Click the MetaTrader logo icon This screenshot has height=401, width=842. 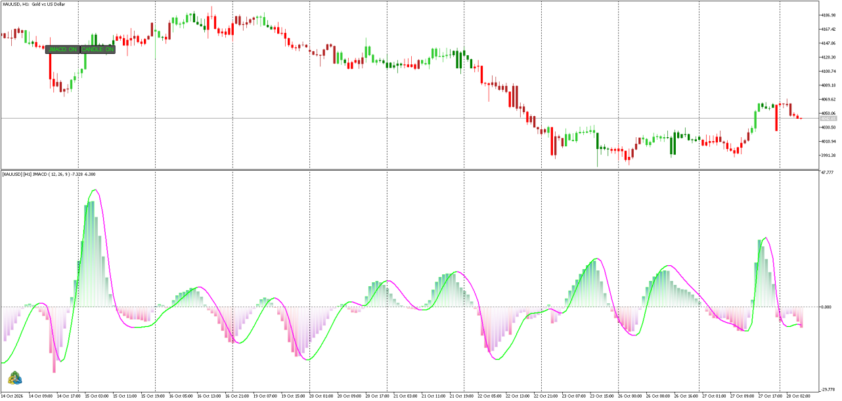coord(14,378)
